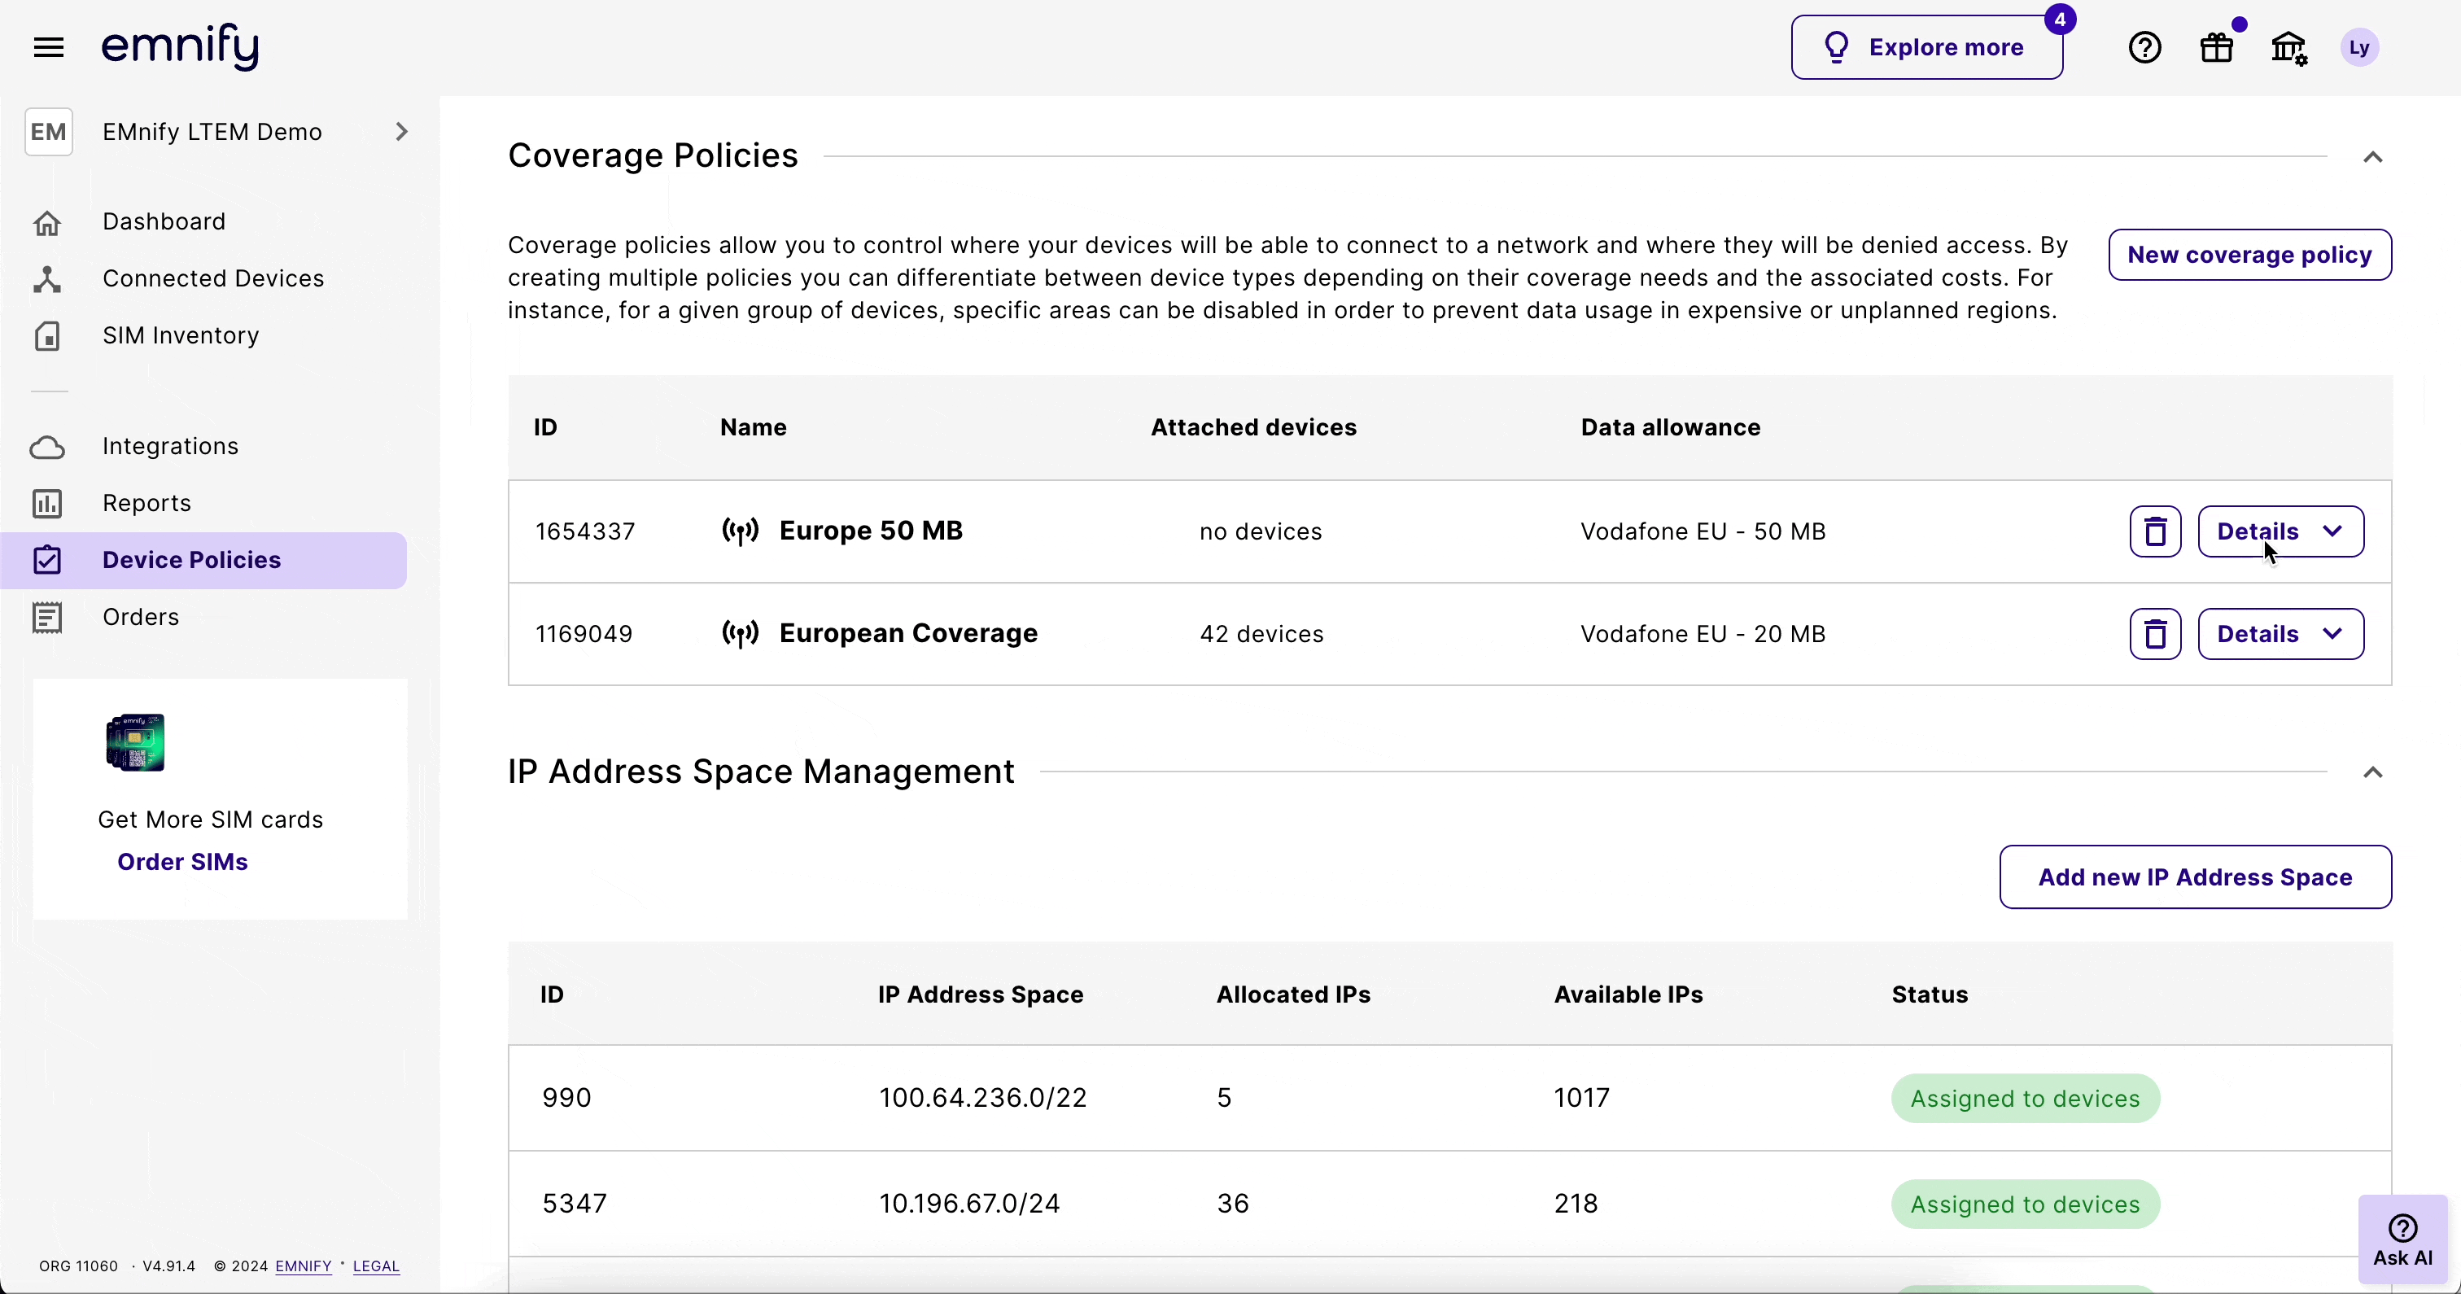
Task: Open Reports from the sidebar
Action: click(146, 503)
